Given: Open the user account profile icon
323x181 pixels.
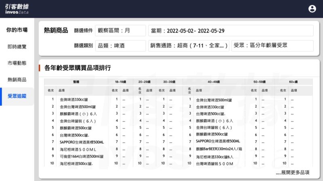Looking at the screenshot, I should click(312, 8).
